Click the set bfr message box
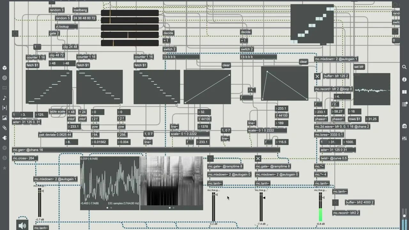The height and width of the screenshot is (230, 409). pyautogui.click(x=359, y=67)
